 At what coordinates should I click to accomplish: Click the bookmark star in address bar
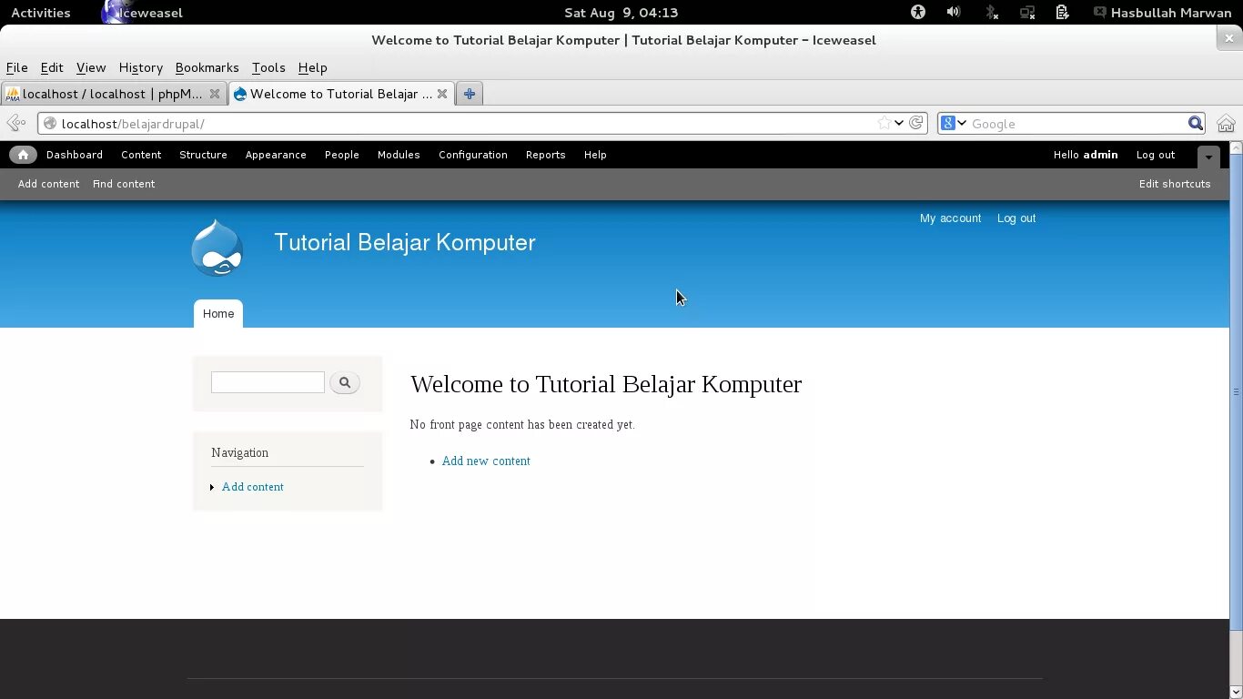[884, 122]
